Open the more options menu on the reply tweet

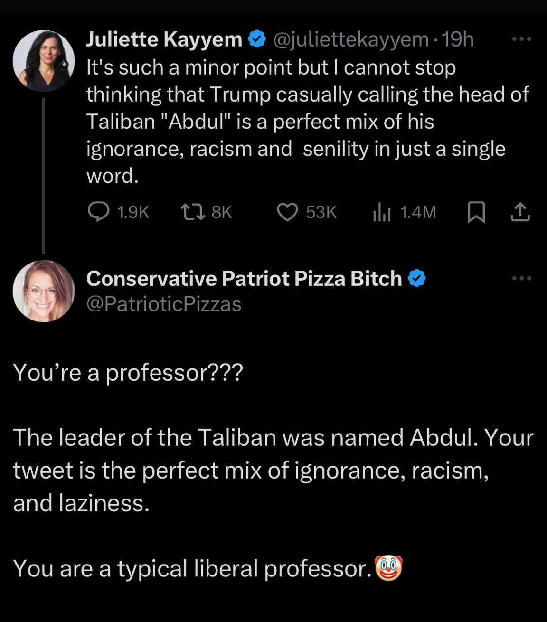pos(521,278)
